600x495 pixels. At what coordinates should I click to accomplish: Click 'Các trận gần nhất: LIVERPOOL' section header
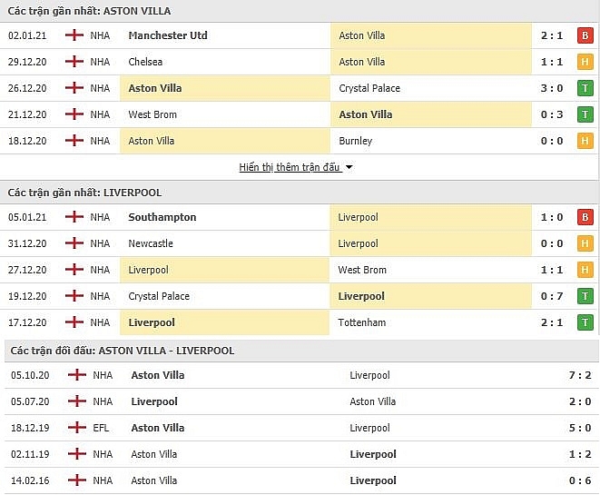(x=84, y=193)
